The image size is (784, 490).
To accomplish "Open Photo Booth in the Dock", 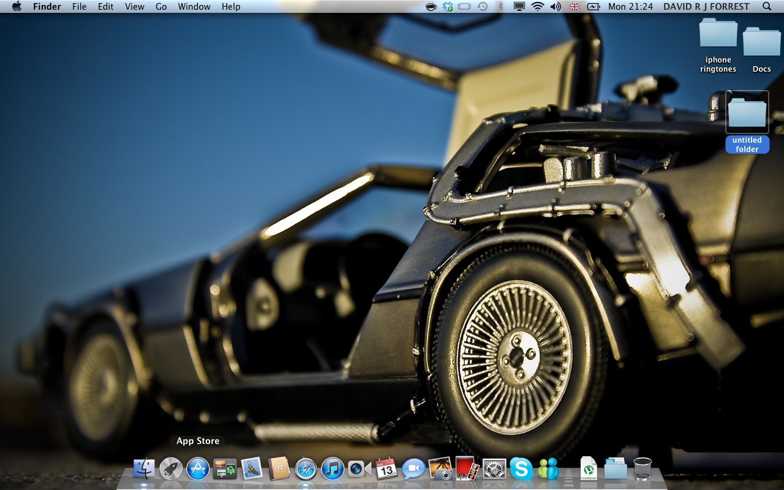I will (x=467, y=469).
